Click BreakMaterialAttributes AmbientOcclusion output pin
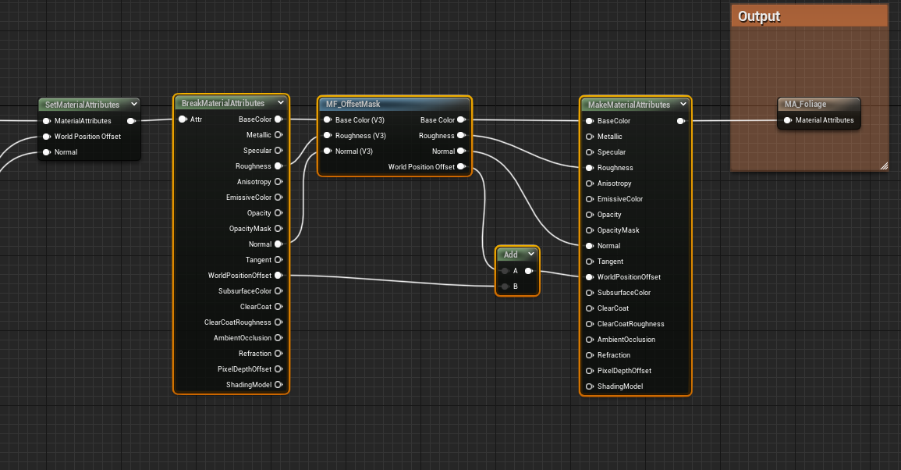901x470 pixels. click(278, 338)
